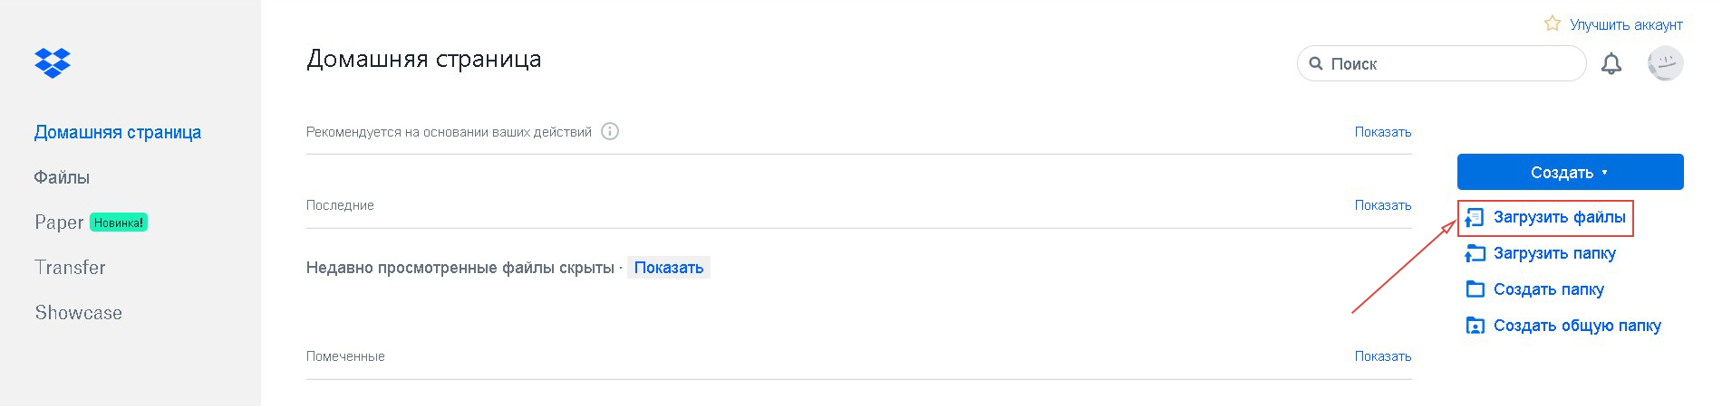
Task: Click the star icon near Улучшить аккаунт
Action: (1553, 24)
